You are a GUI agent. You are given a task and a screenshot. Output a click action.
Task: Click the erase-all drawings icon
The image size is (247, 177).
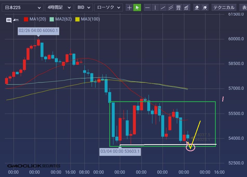click(205, 8)
